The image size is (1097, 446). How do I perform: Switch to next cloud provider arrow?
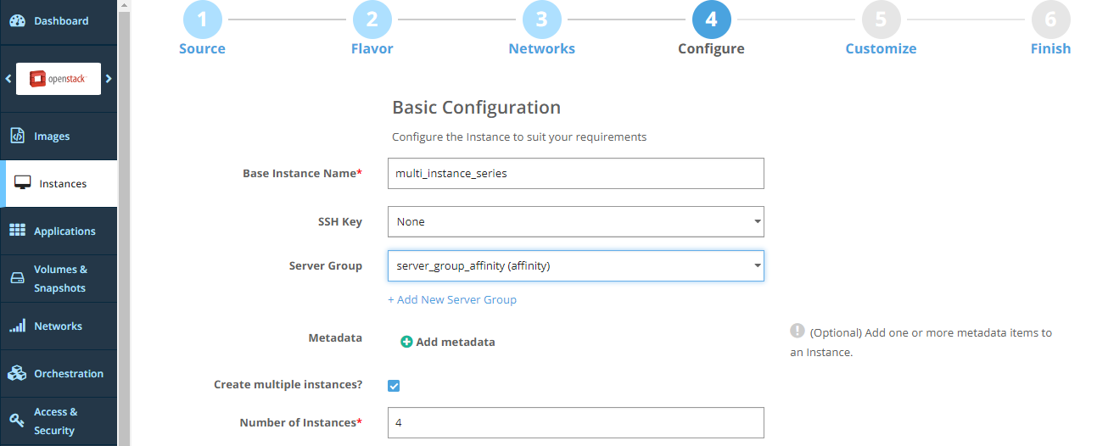pyautogui.click(x=109, y=79)
